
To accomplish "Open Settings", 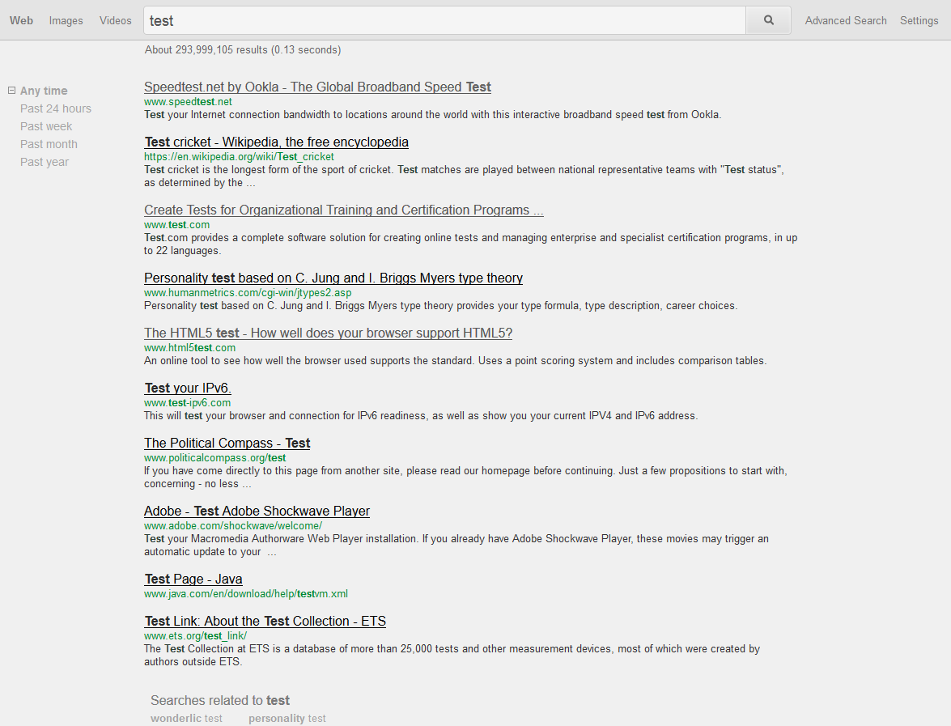I will coord(919,20).
